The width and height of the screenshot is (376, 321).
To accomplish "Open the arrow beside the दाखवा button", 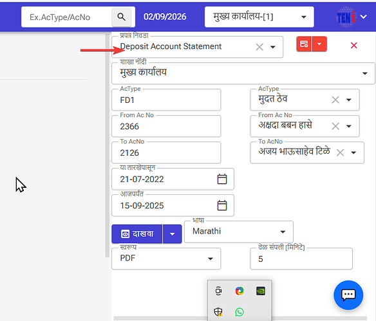I will [172, 234].
